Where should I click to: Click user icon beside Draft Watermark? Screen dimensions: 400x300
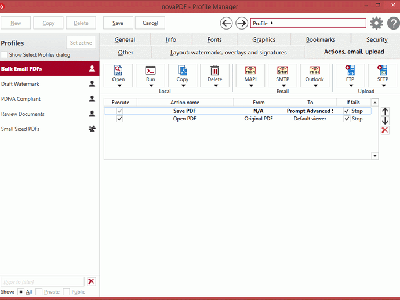pos(92,83)
